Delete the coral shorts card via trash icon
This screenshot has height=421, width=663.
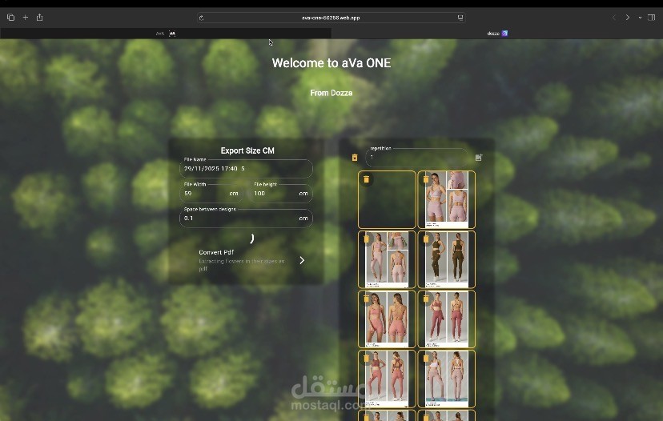[366, 299]
